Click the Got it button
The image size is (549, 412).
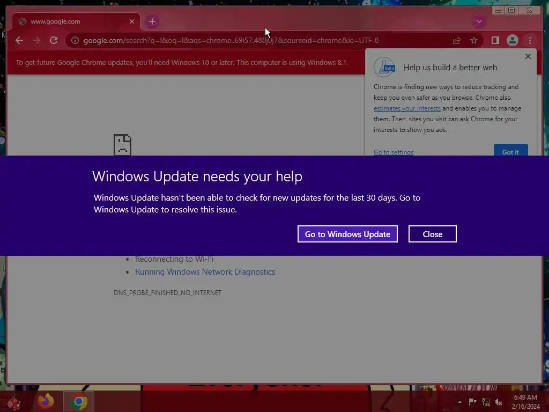510,151
